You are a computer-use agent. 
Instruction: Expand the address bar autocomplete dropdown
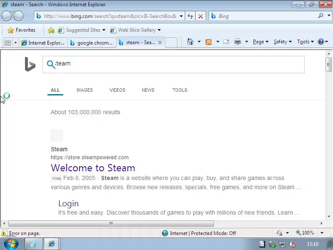[181, 16]
